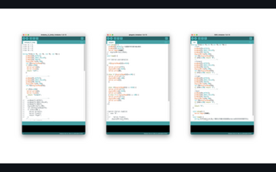Create a New sketch in the left Arduino window
The height and width of the screenshot is (172, 276).
31,38
